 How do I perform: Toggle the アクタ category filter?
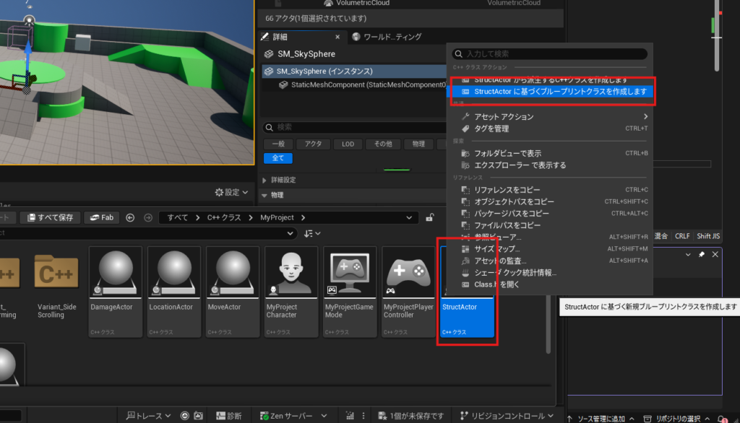[313, 144]
